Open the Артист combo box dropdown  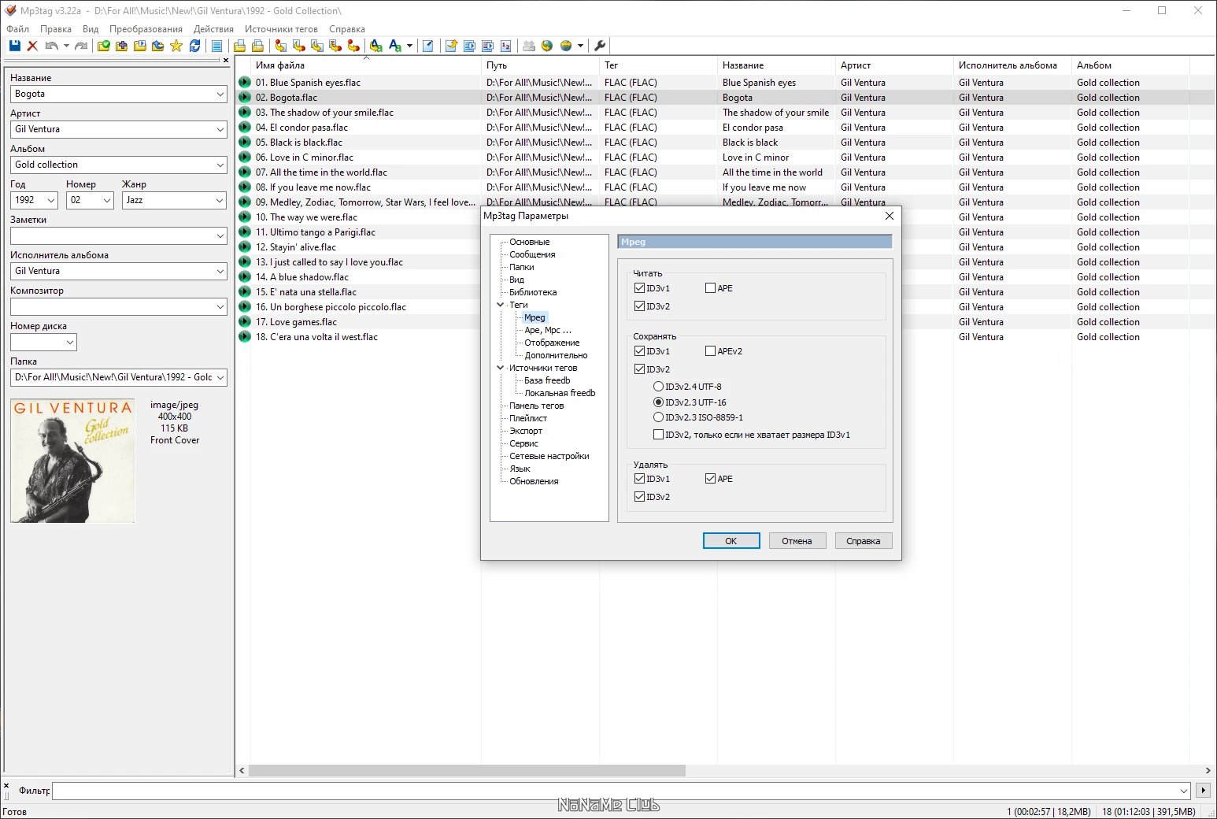(220, 129)
